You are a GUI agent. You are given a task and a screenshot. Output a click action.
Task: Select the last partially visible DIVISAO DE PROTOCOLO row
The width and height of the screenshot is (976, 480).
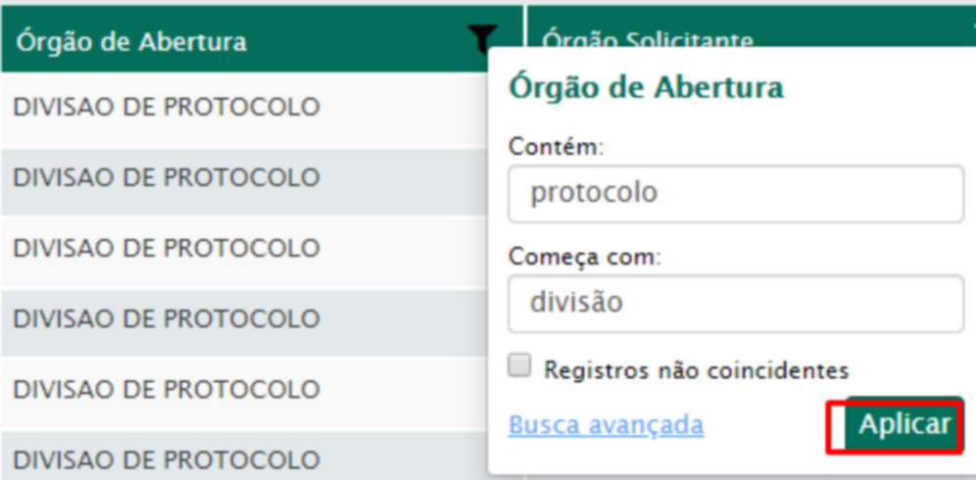point(244,456)
